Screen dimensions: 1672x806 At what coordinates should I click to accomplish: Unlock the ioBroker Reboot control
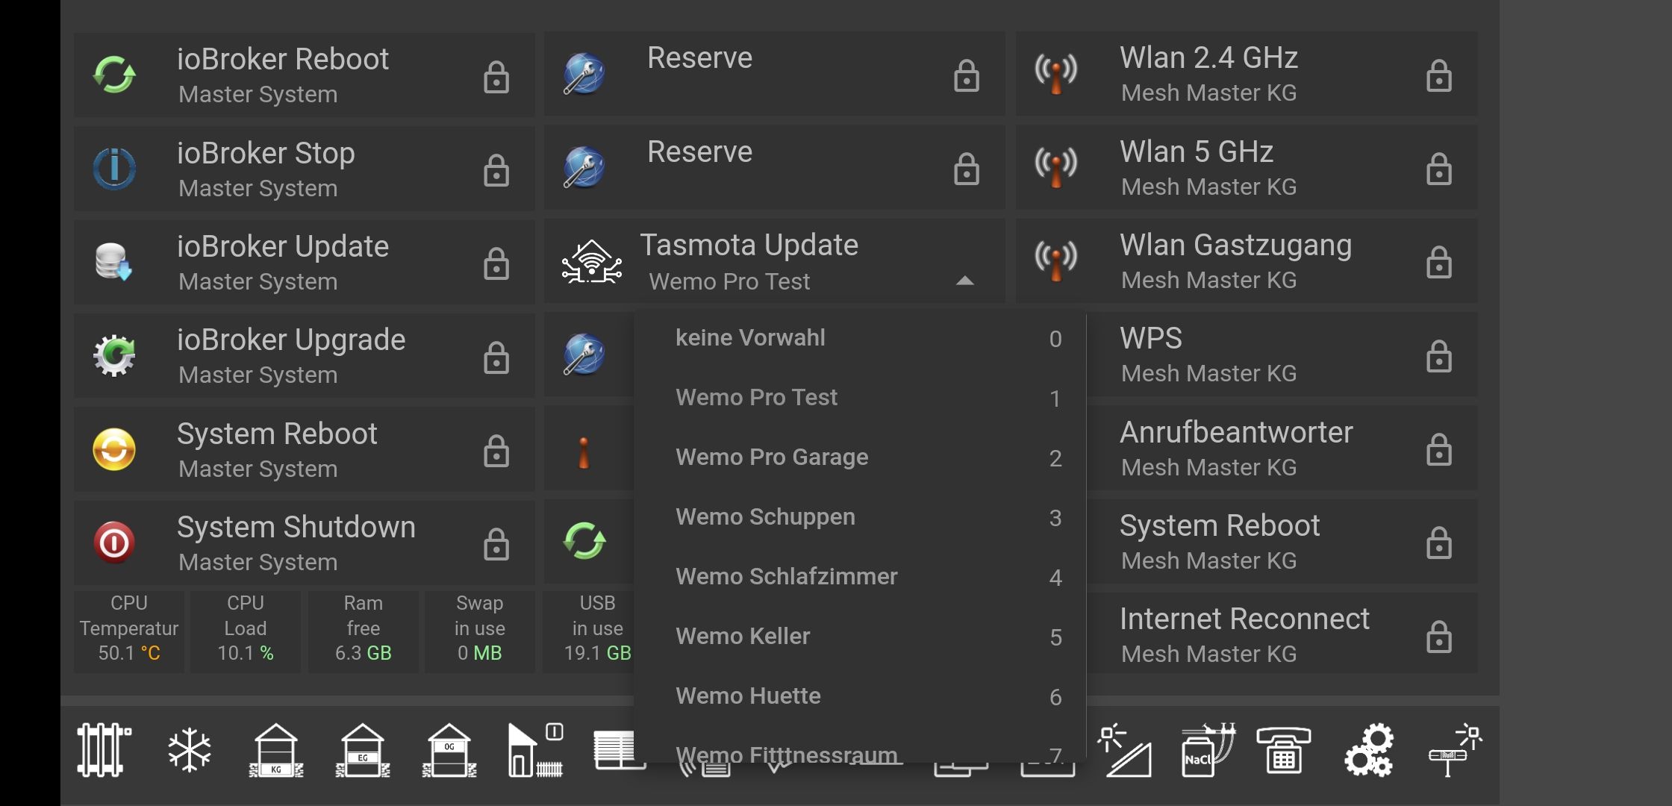(x=496, y=77)
